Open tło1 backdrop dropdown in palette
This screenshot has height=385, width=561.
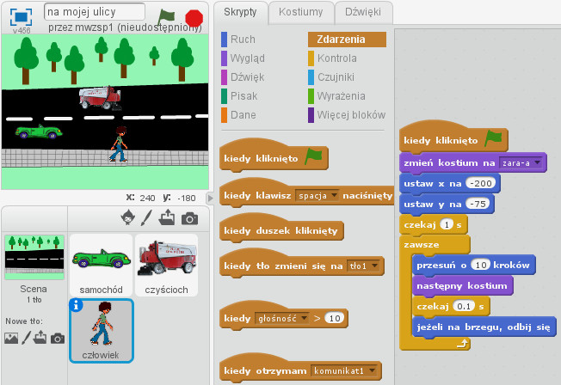pyautogui.click(x=363, y=266)
